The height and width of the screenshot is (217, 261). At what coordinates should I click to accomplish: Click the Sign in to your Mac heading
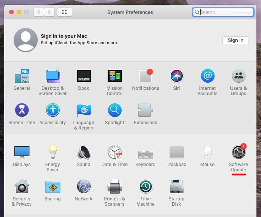(64, 36)
